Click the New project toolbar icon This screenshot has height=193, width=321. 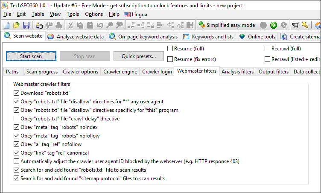coord(6,25)
